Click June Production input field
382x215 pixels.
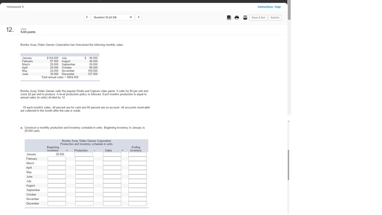pyautogui.click(x=84, y=177)
